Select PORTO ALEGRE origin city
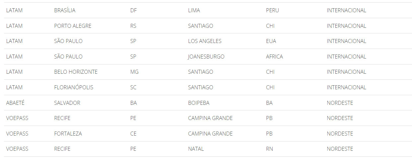Screen dimensions: 412x160 (73, 26)
